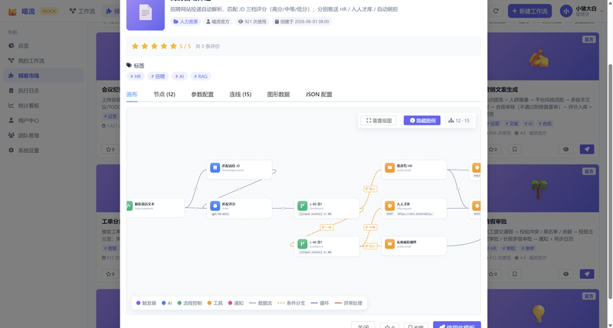Click the # HR tag

pyautogui.click(x=136, y=76)
